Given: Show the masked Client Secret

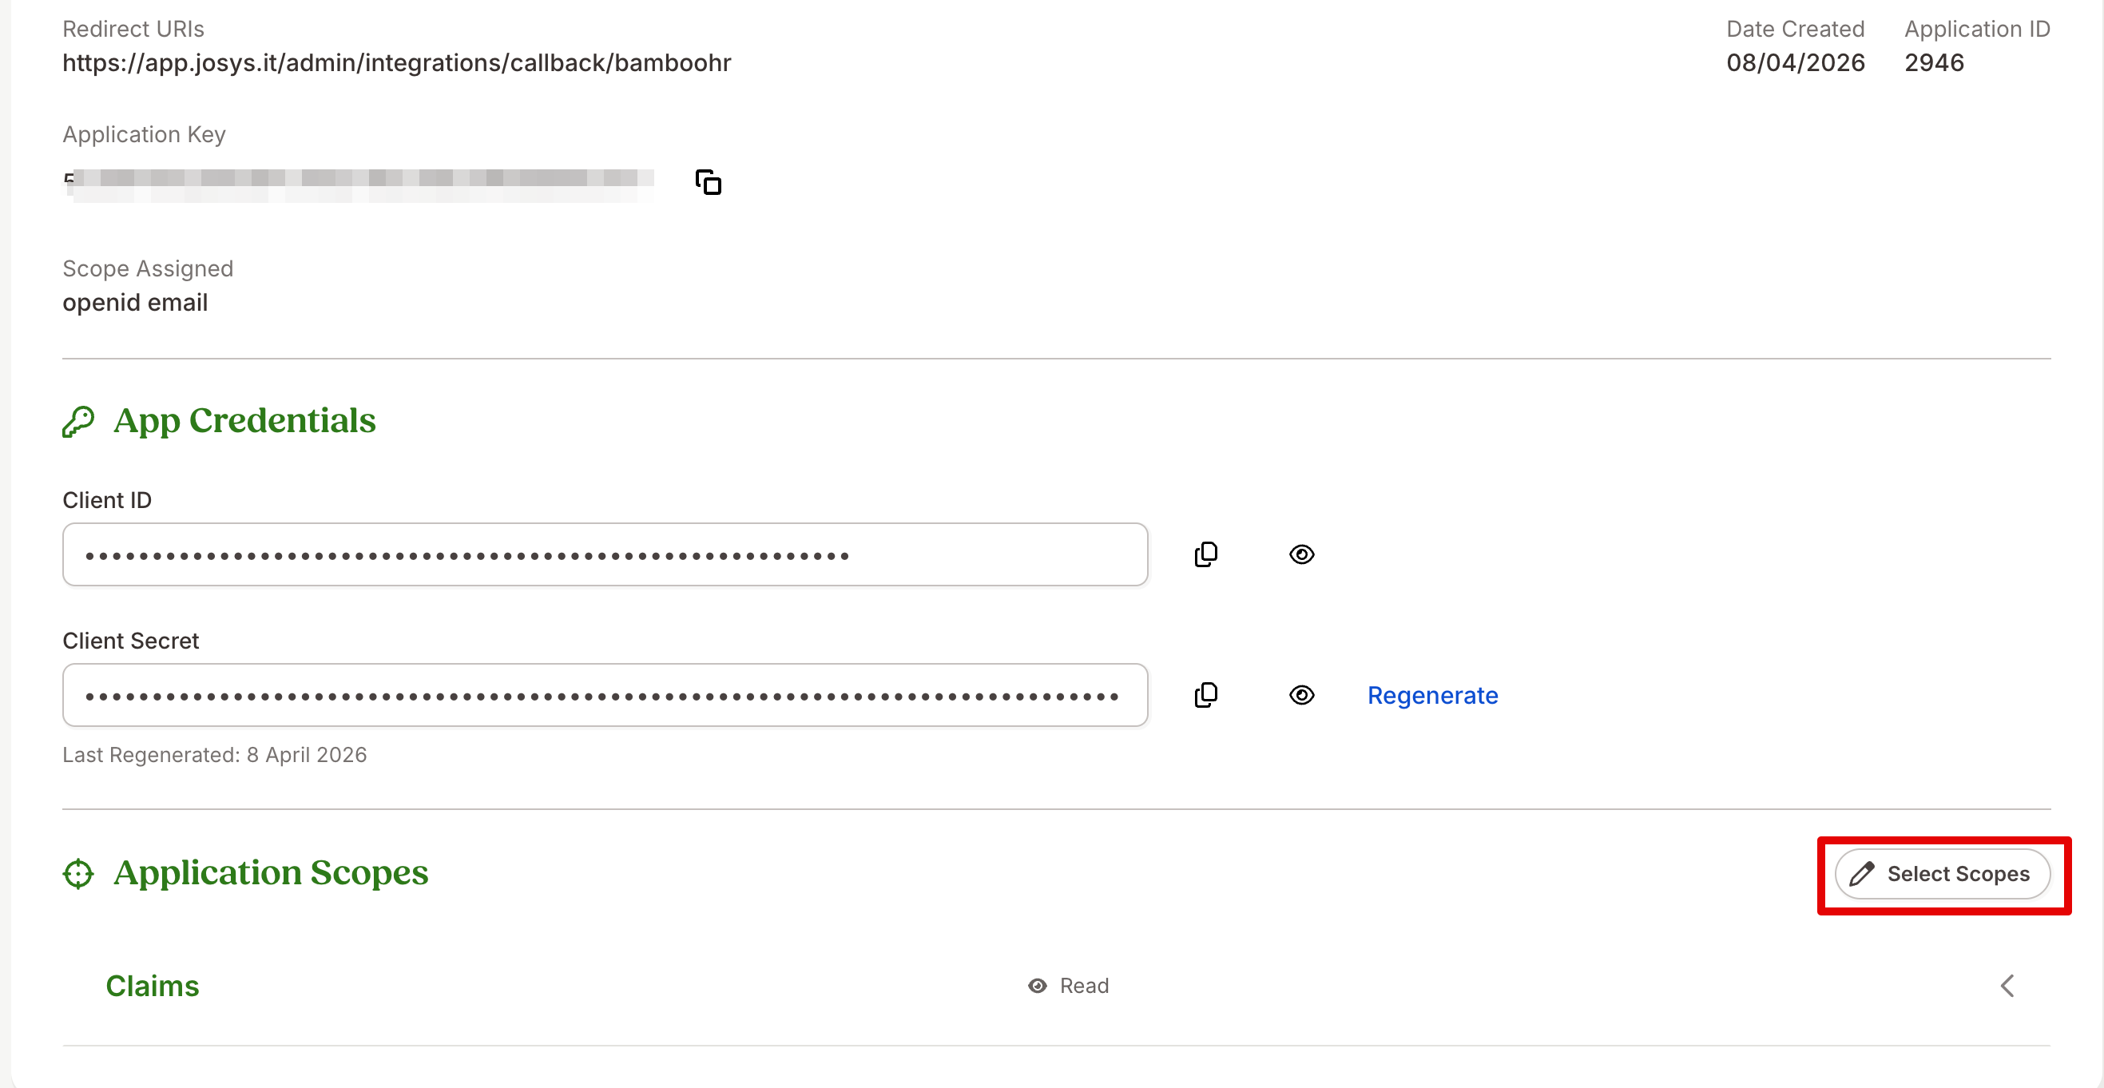Looking at the screenshot, I should click(1301, 695).
